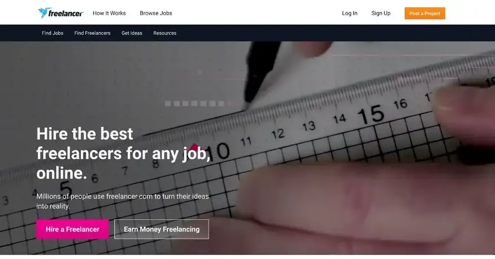Click the 'Hire the best freelancers' headline
The image size is (495, 259).
123,153
